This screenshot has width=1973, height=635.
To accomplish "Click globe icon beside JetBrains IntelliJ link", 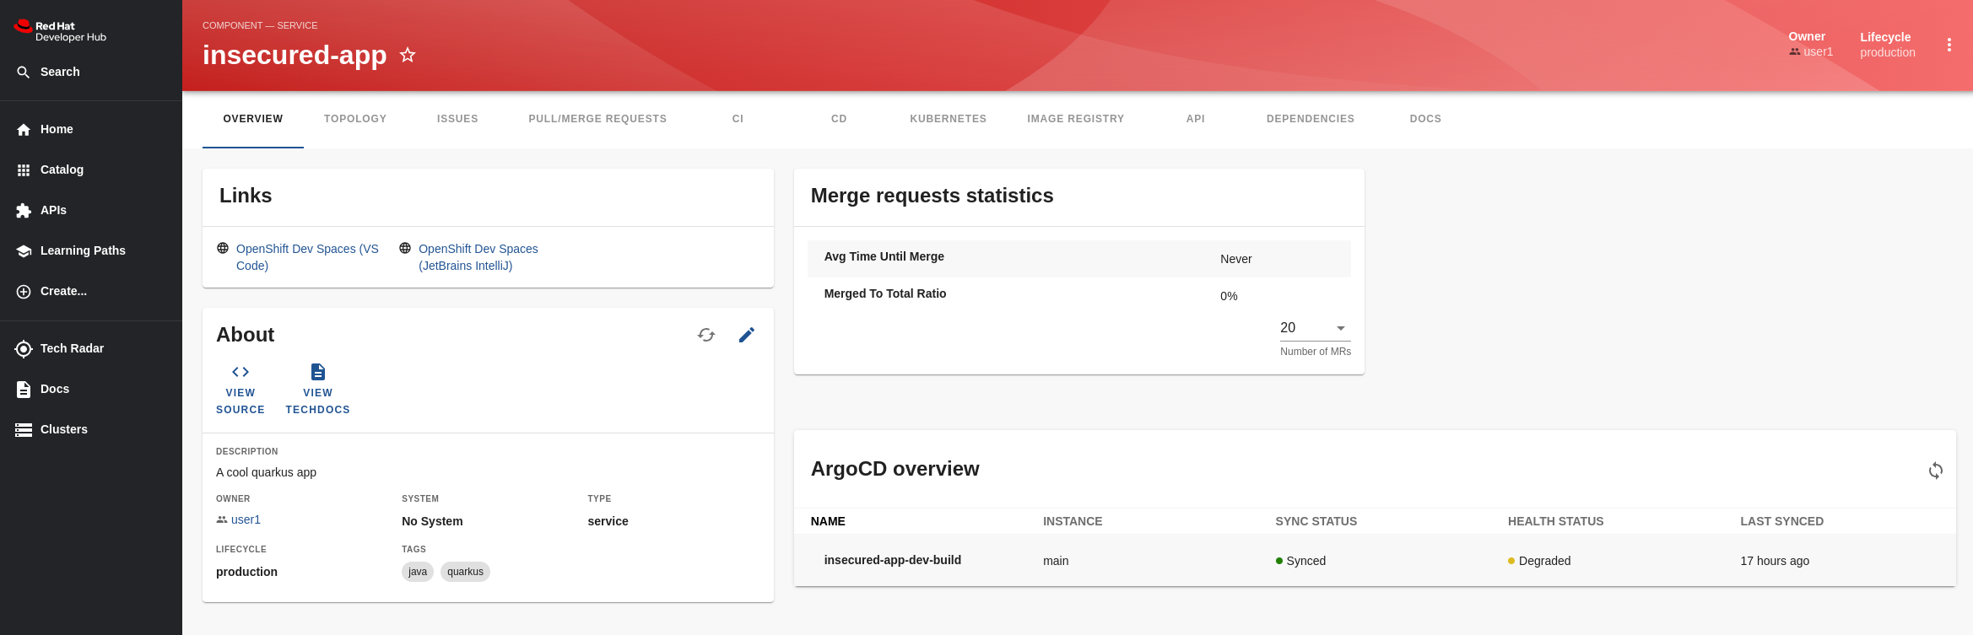I will 405,248.
